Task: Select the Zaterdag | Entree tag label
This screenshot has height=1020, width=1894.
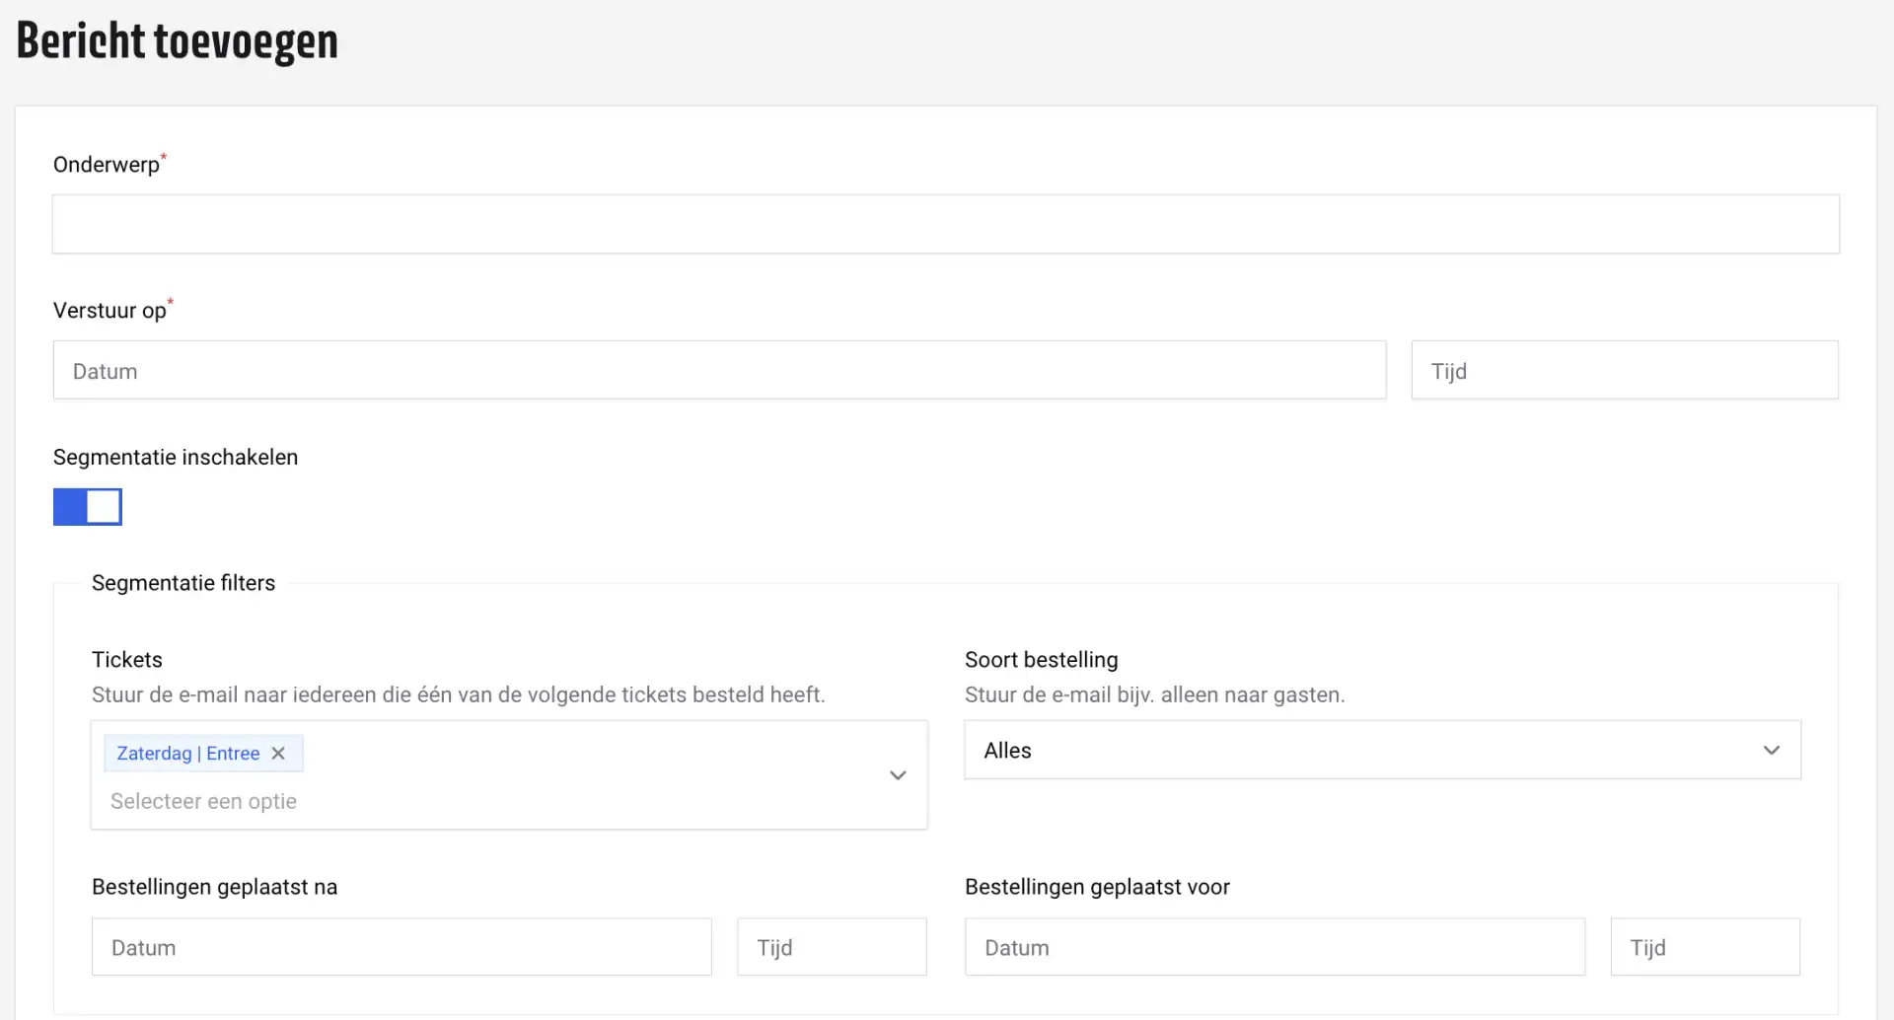Action: click(x=187, y=754)
